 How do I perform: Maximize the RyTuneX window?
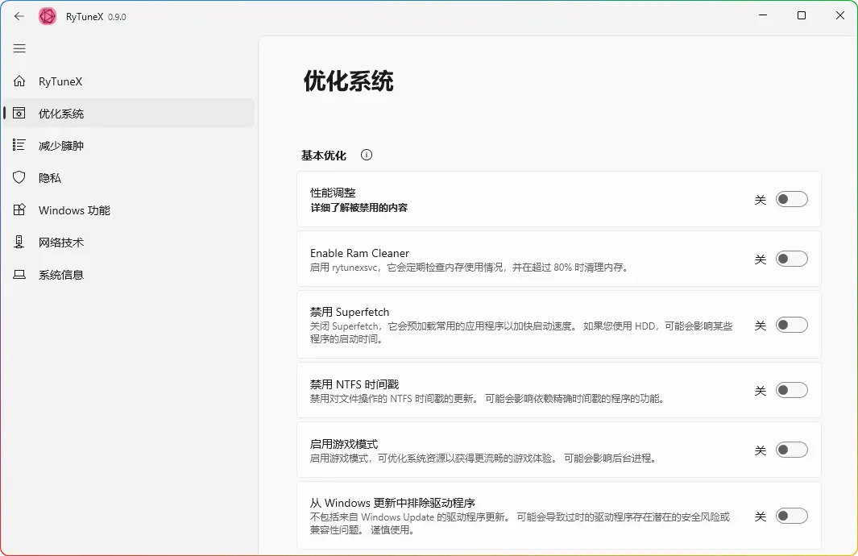(802, 16)
